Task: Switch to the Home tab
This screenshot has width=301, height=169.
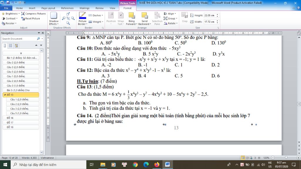Action: (19, 8)
